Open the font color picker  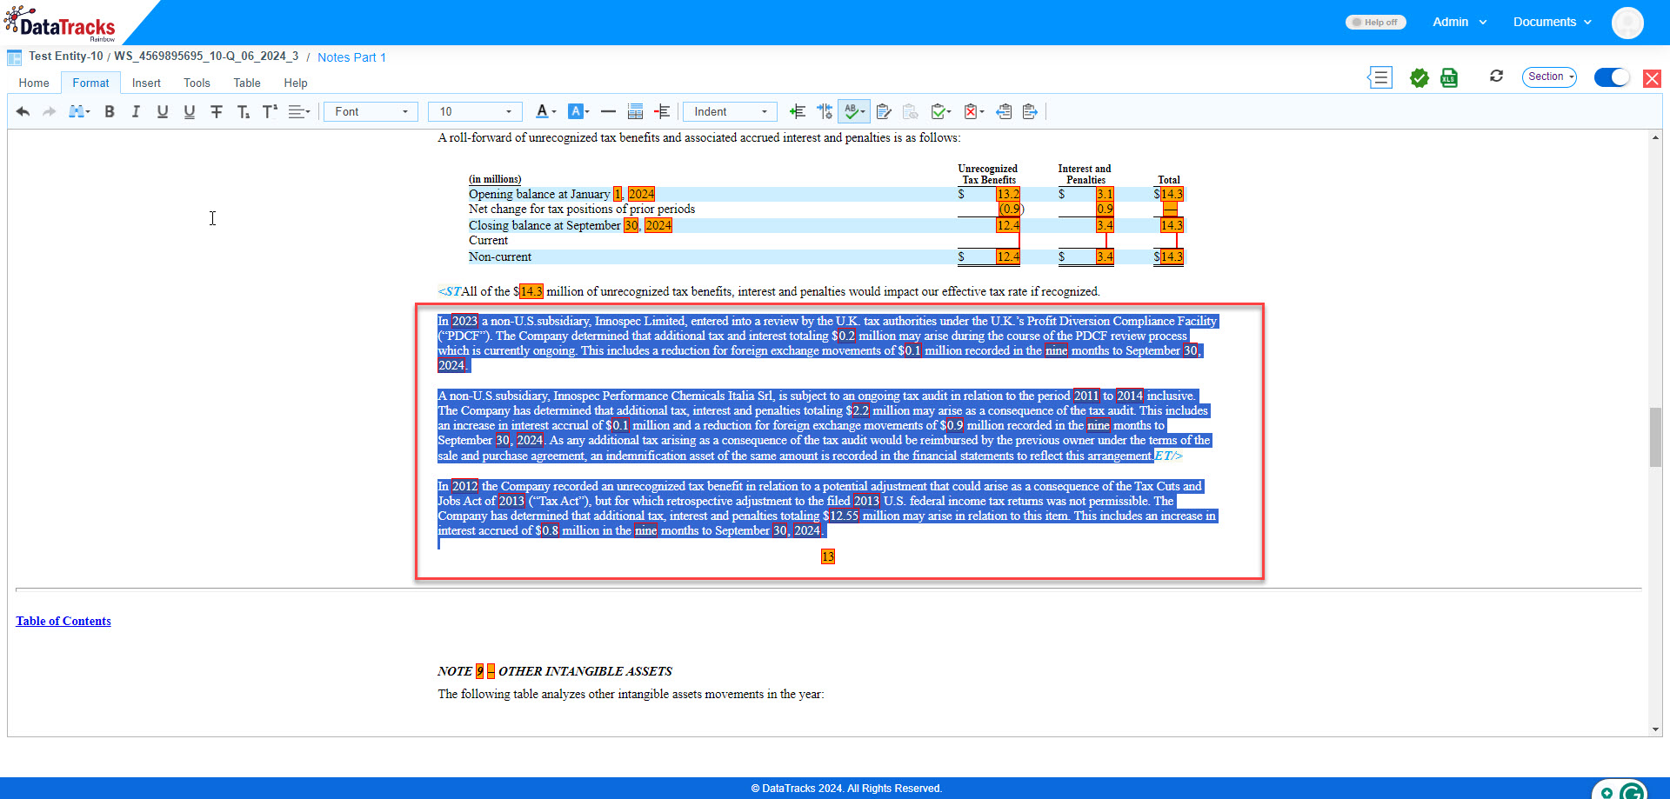point(545,111)
